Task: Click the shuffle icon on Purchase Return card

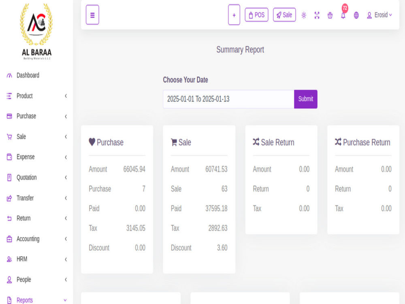Action: (x=338, y=141)
